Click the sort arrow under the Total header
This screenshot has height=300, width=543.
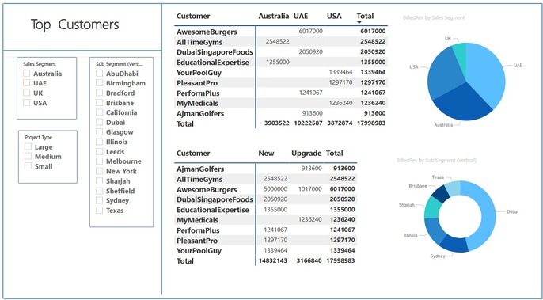pyautogui.click(x=359, y=22)
